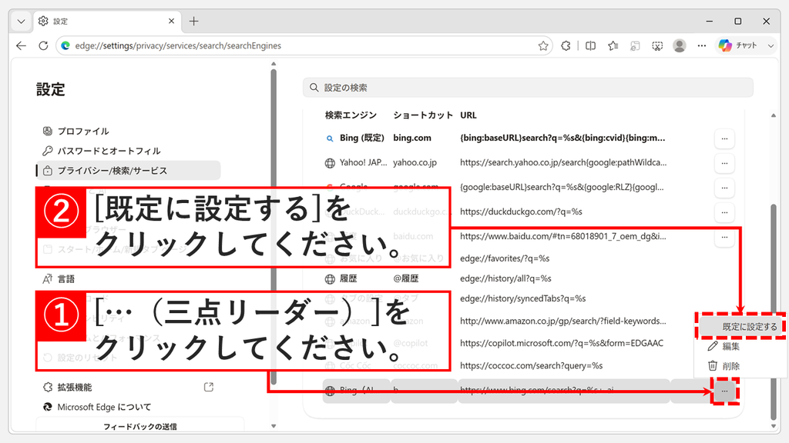Viewport: 789px width, 443px height.
Task: Click the Edge logo in address bar
Action: (x=65, y=45)
